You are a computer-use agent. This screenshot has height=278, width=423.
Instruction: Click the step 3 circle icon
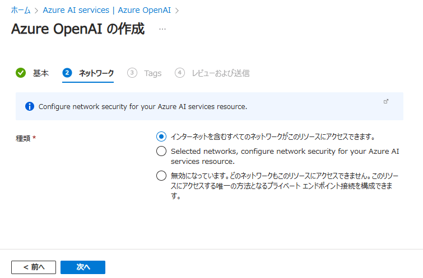[132, 73]
